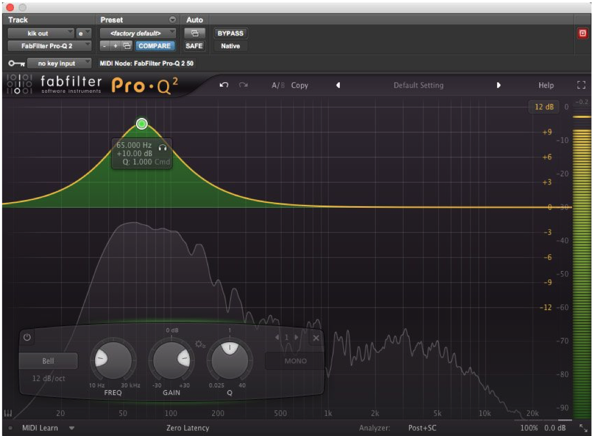Screen dimensions: 592x436
Task: Open the no key input dropdown
Action: coord(59,63)
